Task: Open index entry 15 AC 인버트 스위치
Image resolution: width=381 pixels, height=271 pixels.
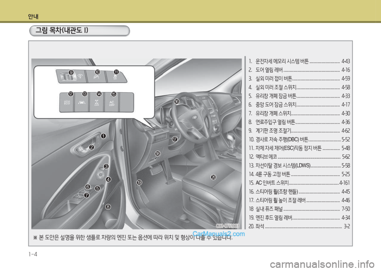Action: (297, 182)
